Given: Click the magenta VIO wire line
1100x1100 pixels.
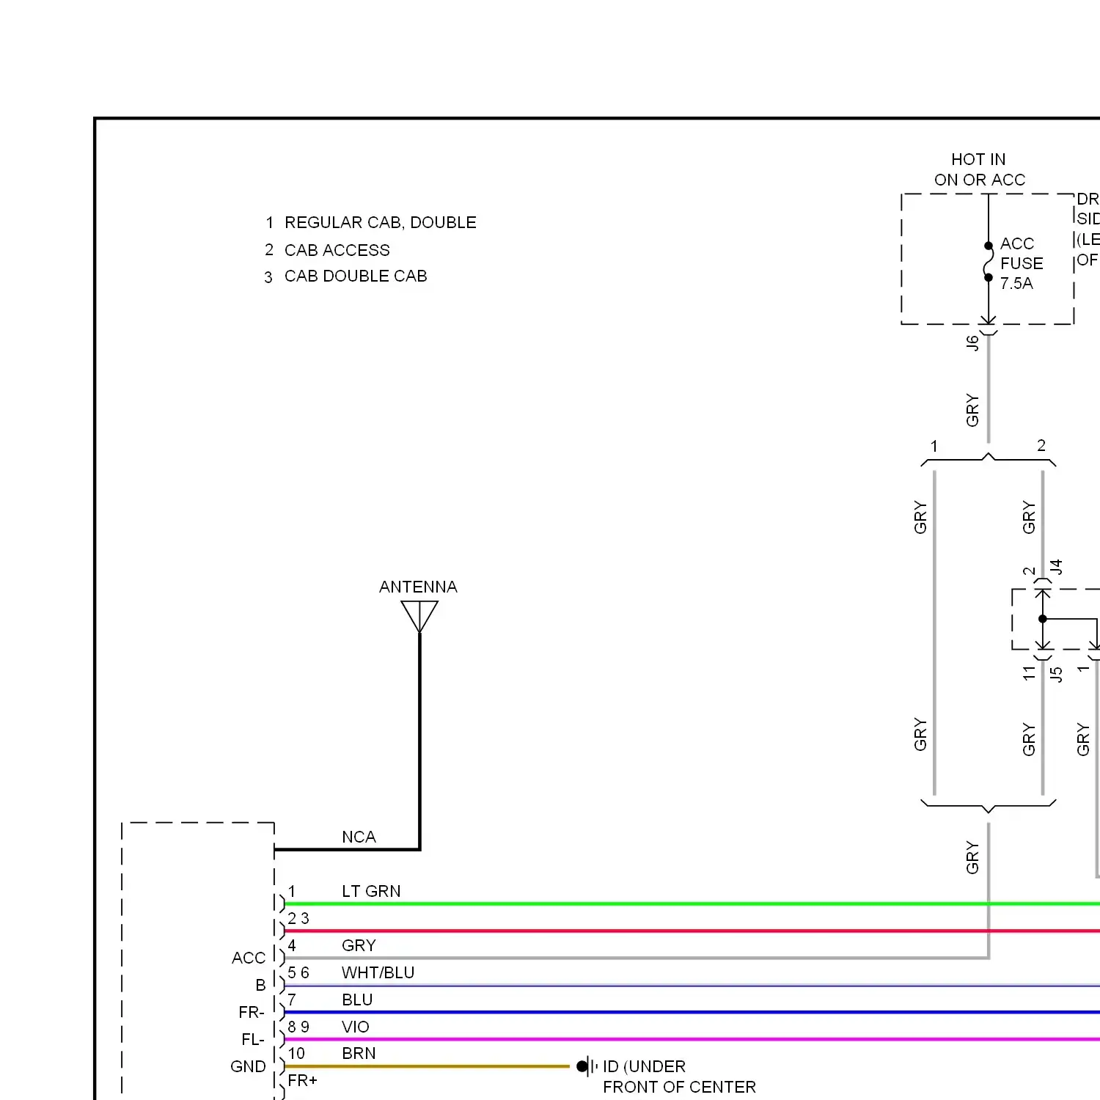Looking at the screenshot, I should [x=692, y=1039].
